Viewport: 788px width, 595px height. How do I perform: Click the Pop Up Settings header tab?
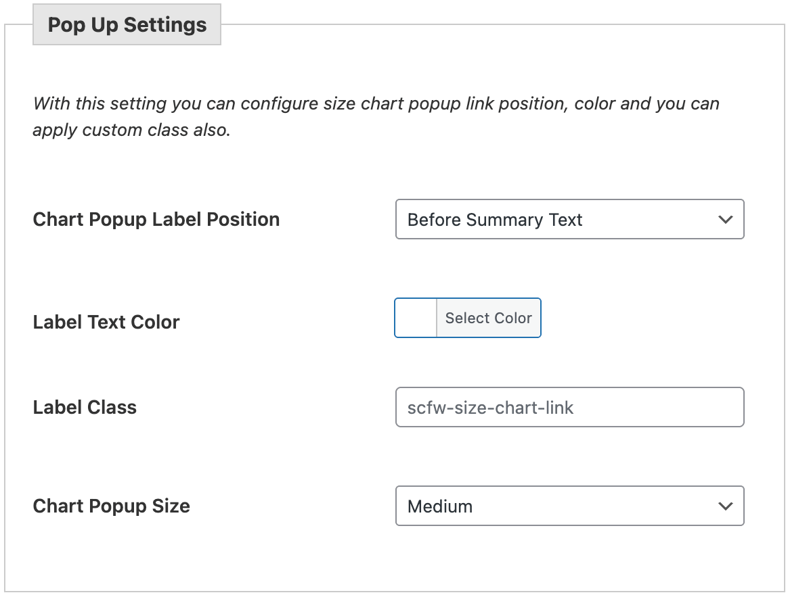[x=127, y=24]
